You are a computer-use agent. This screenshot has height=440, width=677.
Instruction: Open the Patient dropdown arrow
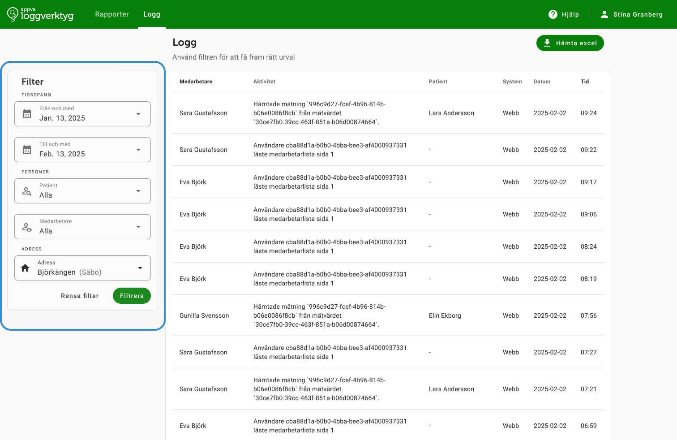click(138, 191)
